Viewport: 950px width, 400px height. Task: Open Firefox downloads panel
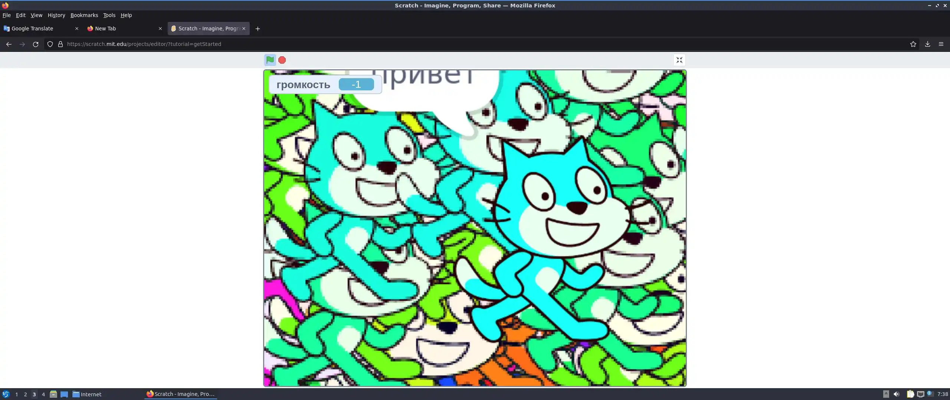[x=927, y=44]
